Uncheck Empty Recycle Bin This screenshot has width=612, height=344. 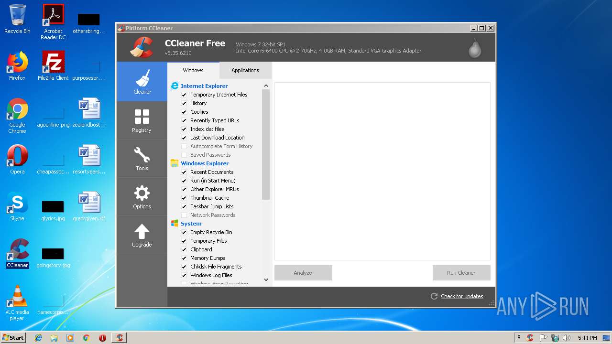pyautogui.click(x=184, y=232)
